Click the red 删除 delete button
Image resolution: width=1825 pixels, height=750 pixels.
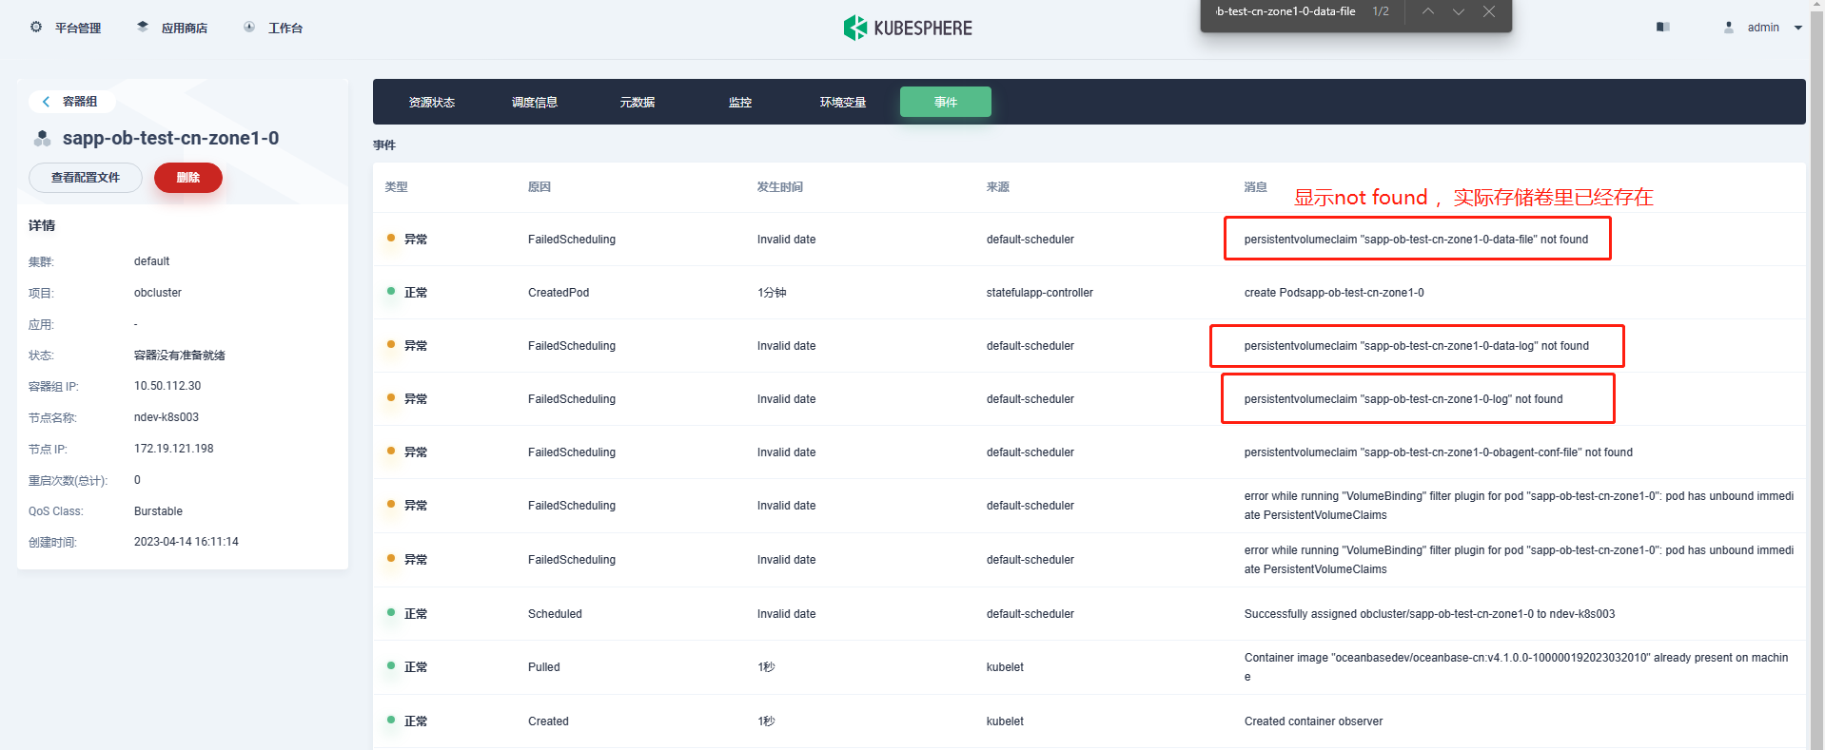coord(188,178)
